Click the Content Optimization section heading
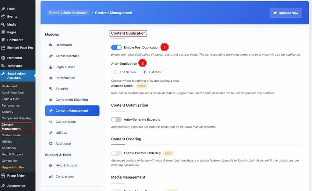The width and height of the screenshot is (312, 191). pyautogui.click(x=129, y=105)
